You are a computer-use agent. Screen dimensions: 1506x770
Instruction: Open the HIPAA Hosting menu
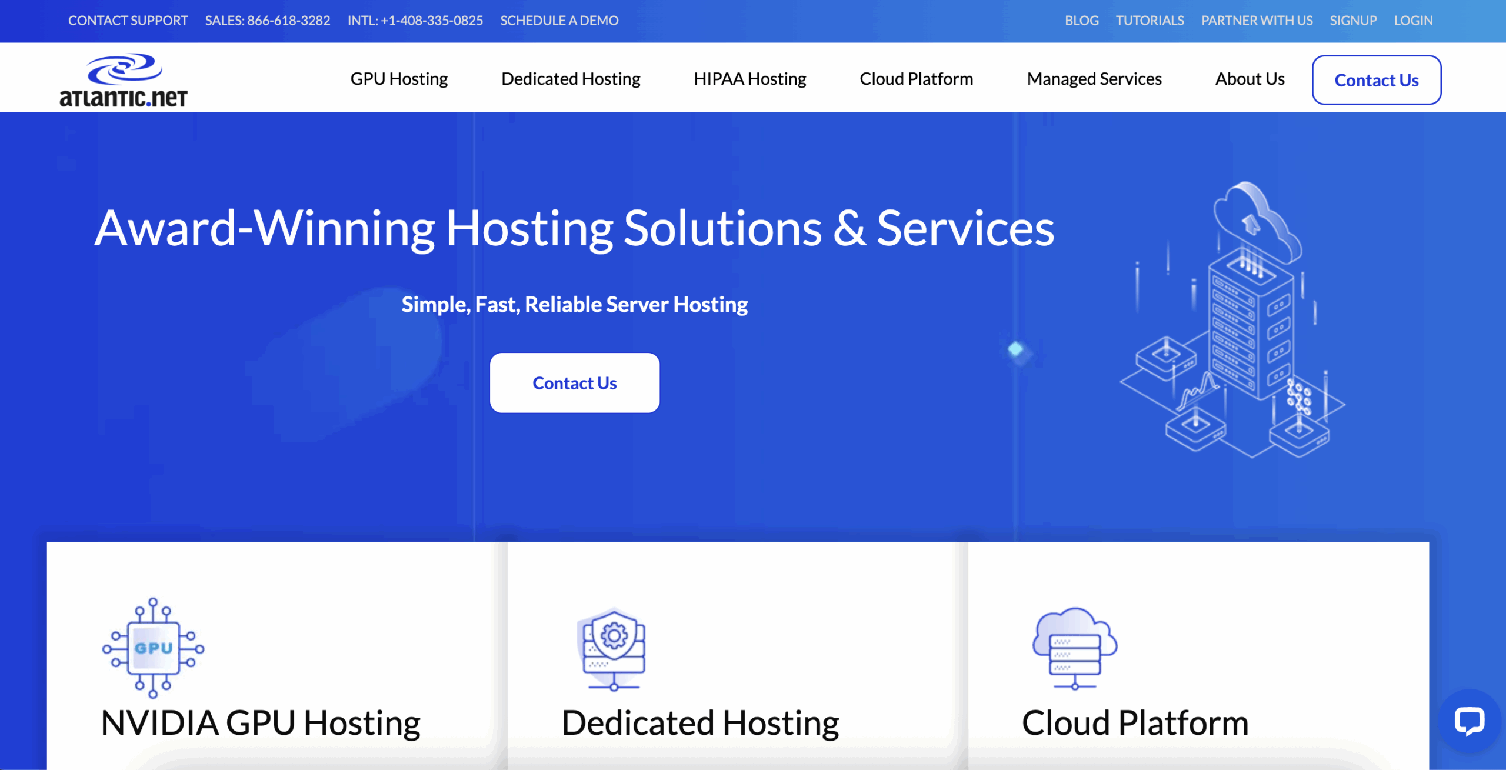pyautogui.click(x=750, y=79)
